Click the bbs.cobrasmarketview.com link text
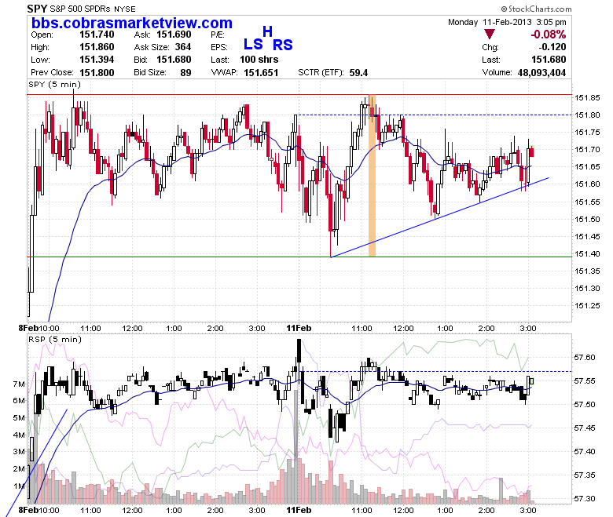This screenshot has height=517, width=613. coord(132,23)
